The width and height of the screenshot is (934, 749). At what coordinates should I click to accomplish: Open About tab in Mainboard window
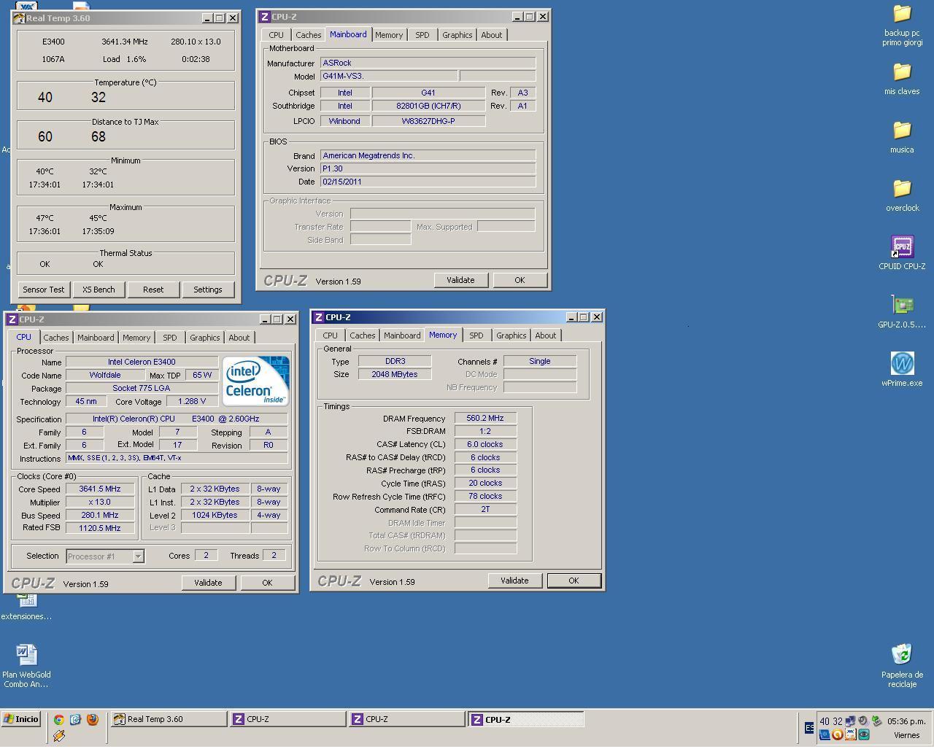(492, 35)
